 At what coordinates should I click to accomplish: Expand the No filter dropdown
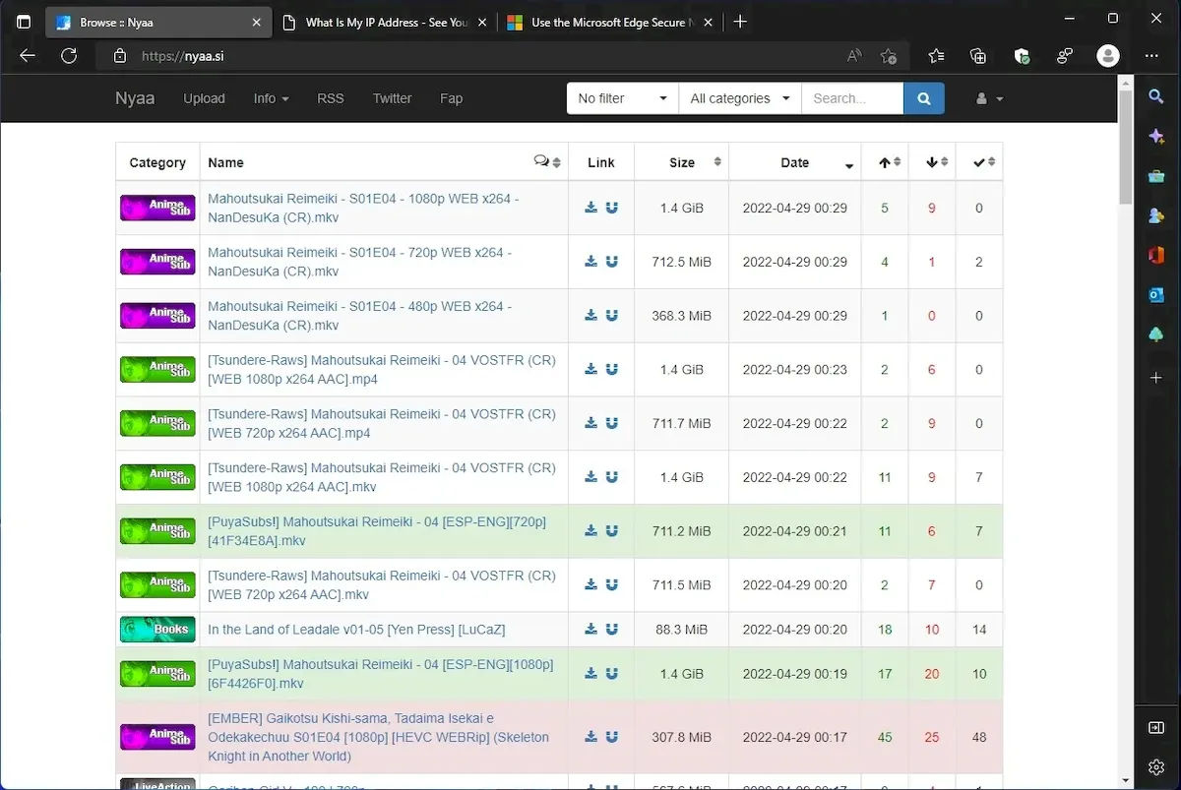pyautogui.click(x=623, y=98)
